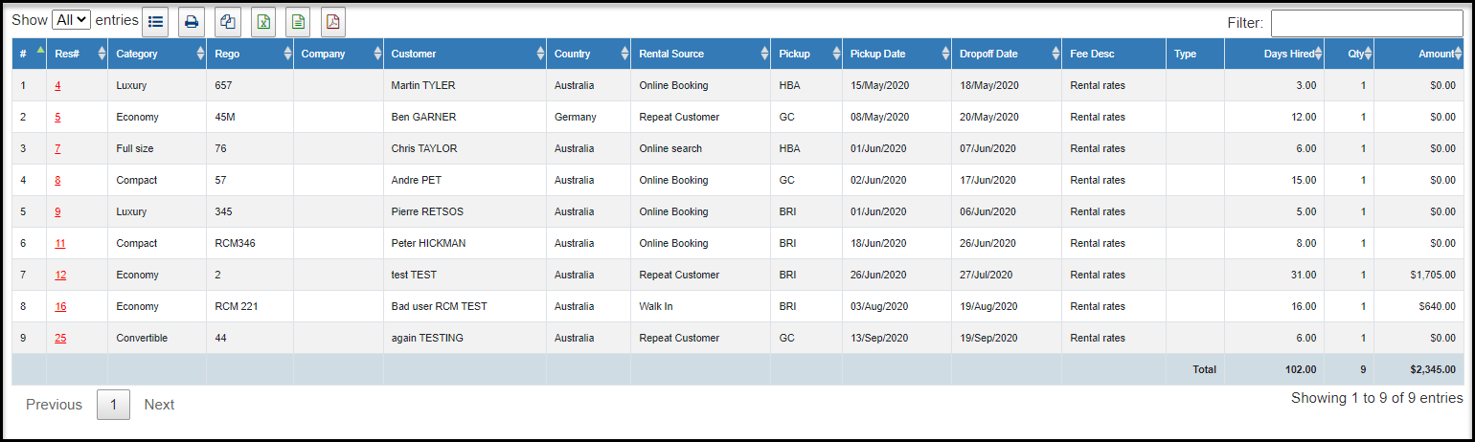Screen dimensions: 1475x442
Task: Click the column visibility list icon
Action: [x=156, y=21]
